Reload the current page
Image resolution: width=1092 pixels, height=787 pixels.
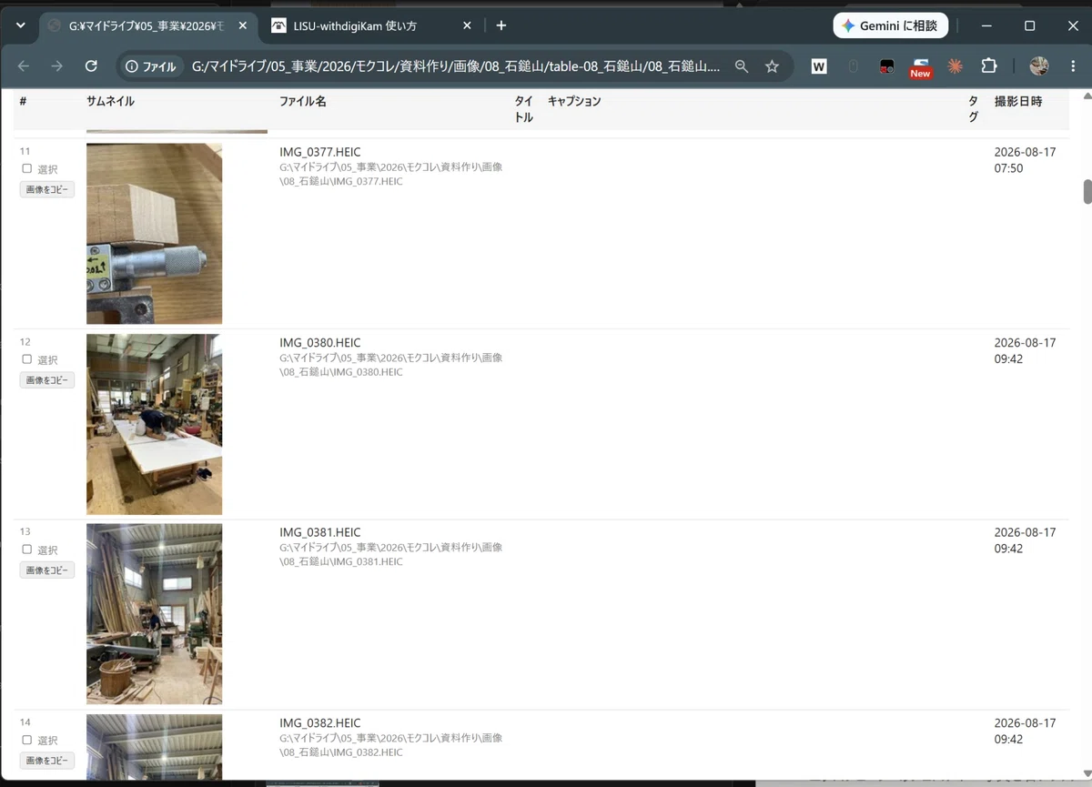(91, 66)
